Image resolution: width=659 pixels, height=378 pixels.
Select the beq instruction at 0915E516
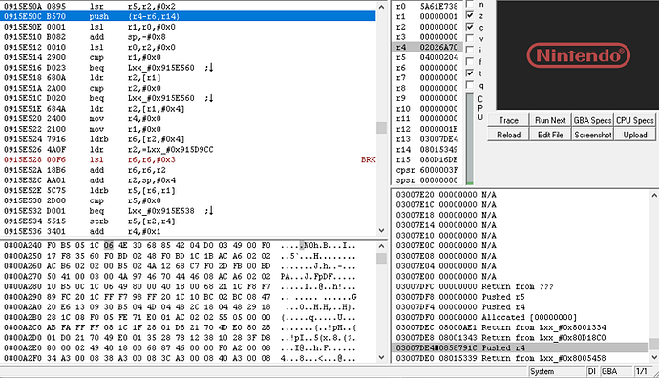pyautogui.click(x=188, y=68)
